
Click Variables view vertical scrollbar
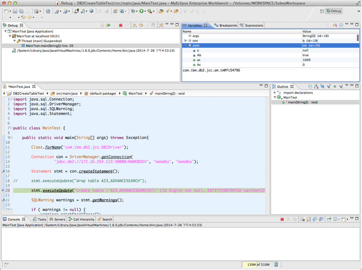(358, 38)
